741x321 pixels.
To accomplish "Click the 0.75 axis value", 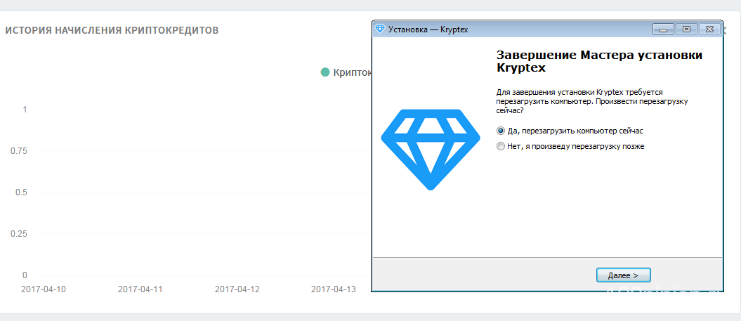I will coord(19,151).
